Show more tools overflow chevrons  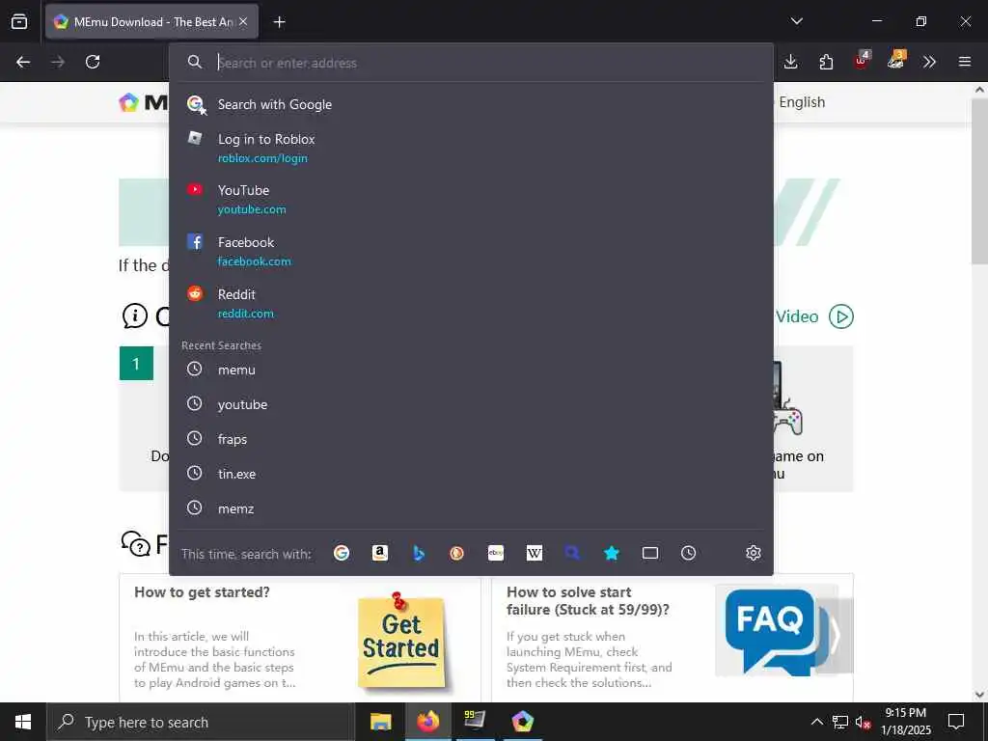tap(929, 62)
